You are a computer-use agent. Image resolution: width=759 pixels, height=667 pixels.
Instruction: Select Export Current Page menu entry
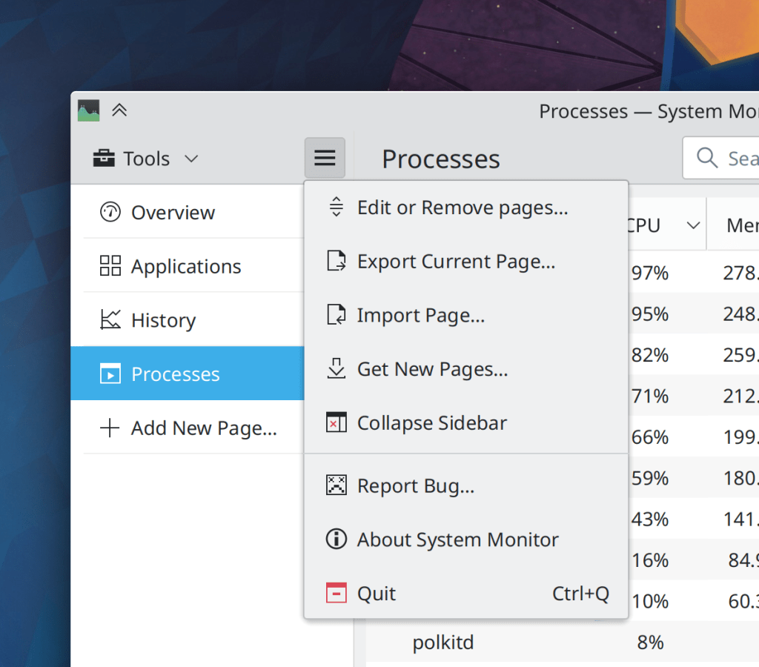point(455,262)
